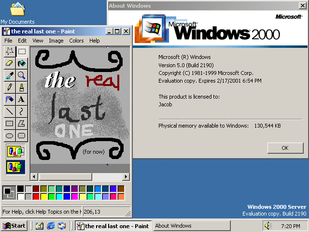Viewport: 309px width, 232px height.
Task: Click the '130,544 KB' memory value
Action: coord(267,126)
